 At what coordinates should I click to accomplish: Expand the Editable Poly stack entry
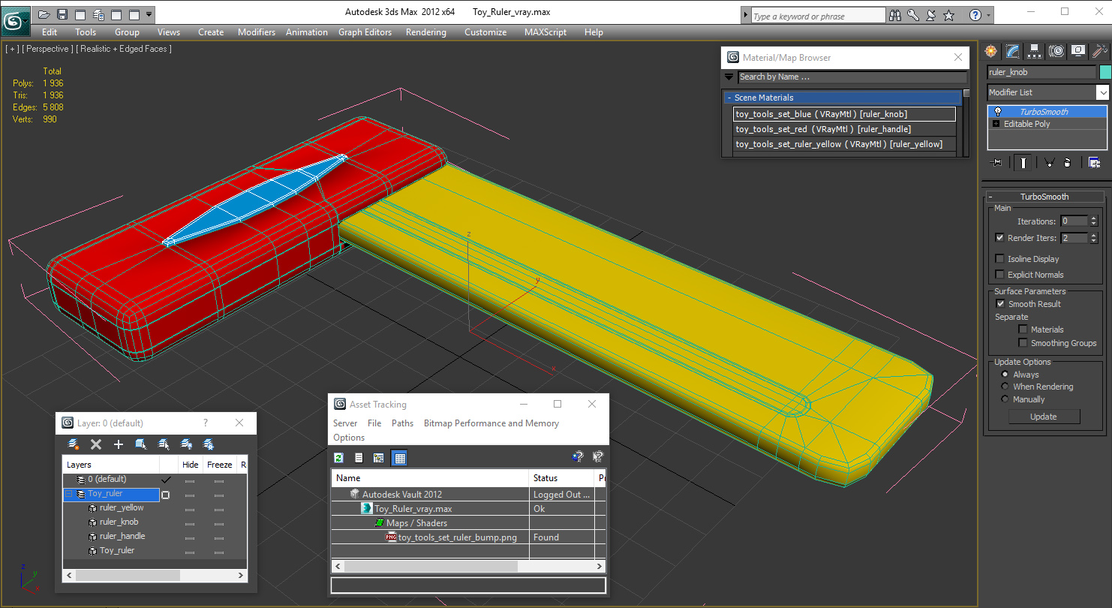tap(996, 124)
